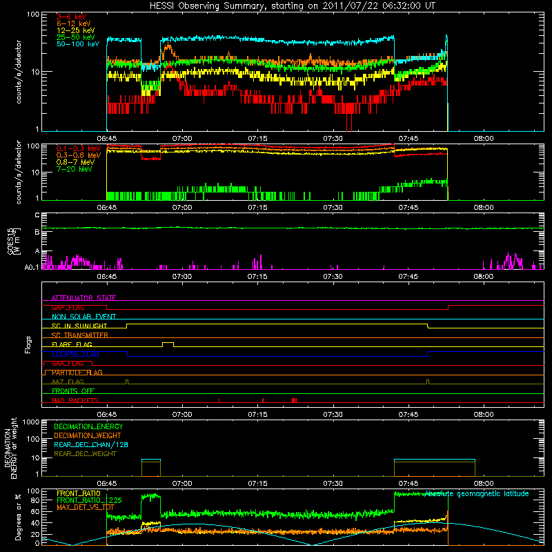Click the 07:15 tick label under the top plot

[x=257, y=139]
